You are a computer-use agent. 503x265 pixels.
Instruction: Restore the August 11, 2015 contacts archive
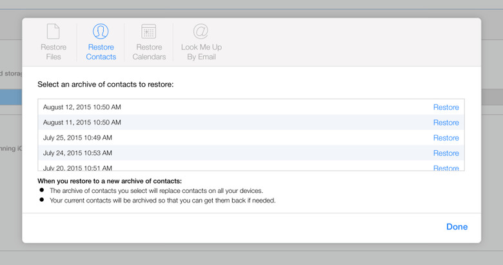click(446, 123)
